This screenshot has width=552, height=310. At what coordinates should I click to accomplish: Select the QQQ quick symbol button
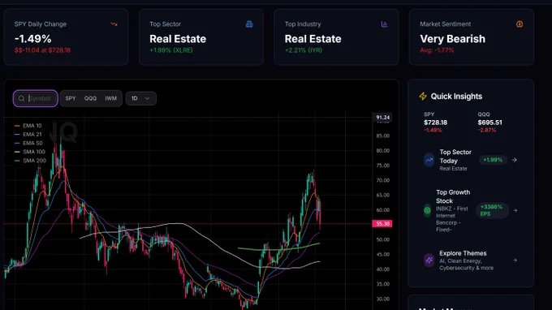point(90,98)
